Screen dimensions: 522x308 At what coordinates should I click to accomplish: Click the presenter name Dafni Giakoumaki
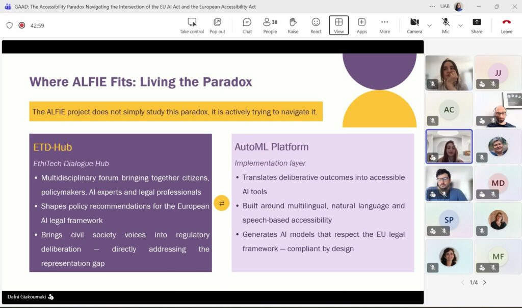click(x=27, y=297)
